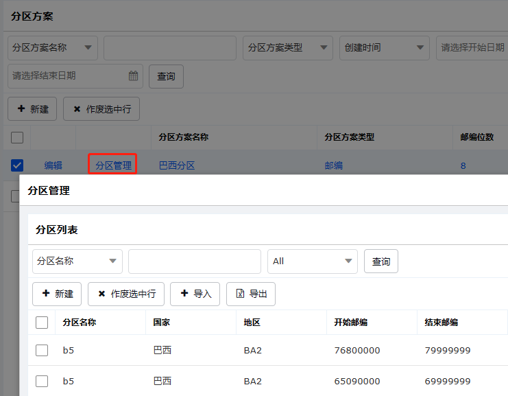
Task: Click 查询 button in 分区列表
Action: [381, 261]
